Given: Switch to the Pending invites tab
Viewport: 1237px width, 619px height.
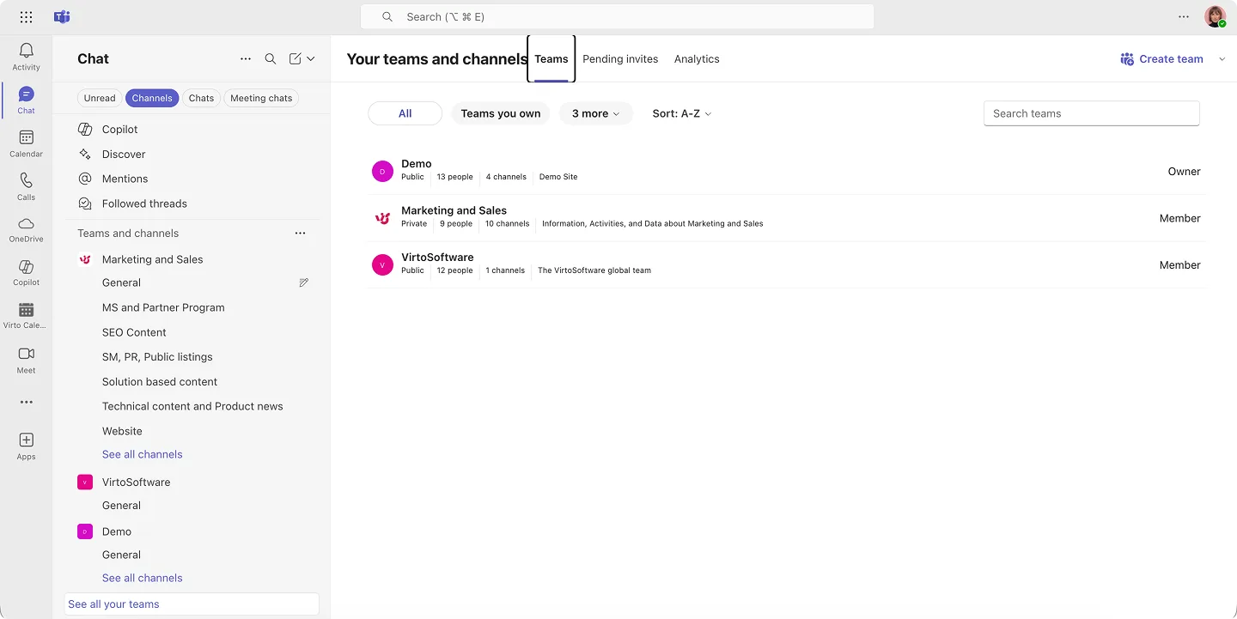Looking at the screenshot, I should [620, 58].
